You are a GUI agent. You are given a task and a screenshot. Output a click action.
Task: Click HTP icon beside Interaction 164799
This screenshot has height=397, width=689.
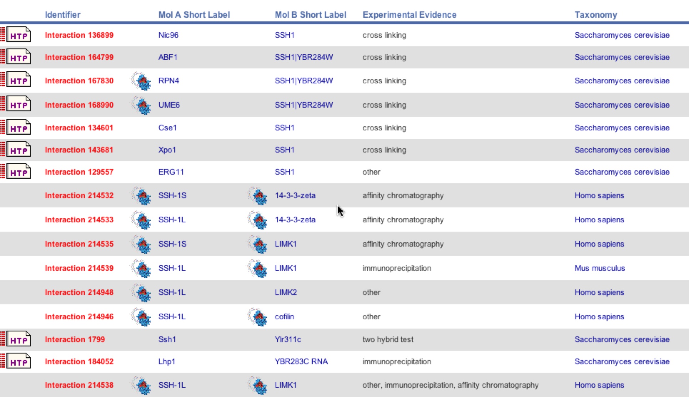point(18,57)
